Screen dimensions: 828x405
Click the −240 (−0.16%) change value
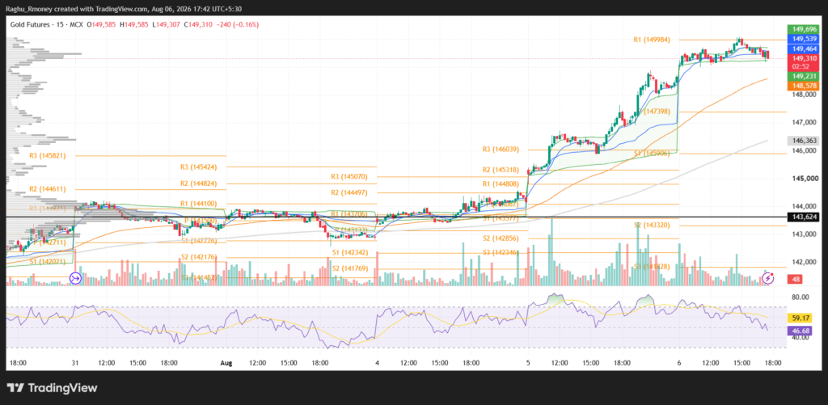(238, 24)
